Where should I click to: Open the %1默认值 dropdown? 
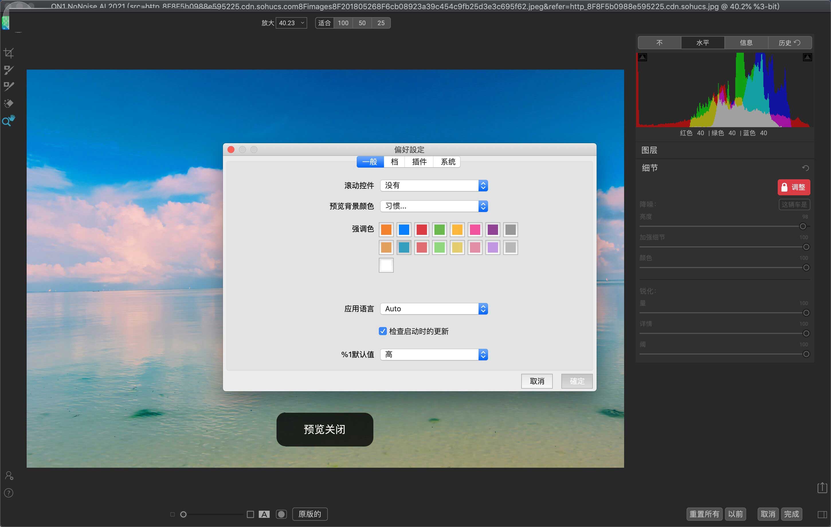click(x=434, y=355)
